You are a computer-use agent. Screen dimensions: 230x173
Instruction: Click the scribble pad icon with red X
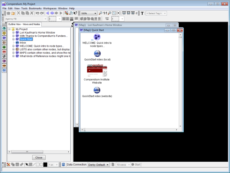[x=8, y=165]
